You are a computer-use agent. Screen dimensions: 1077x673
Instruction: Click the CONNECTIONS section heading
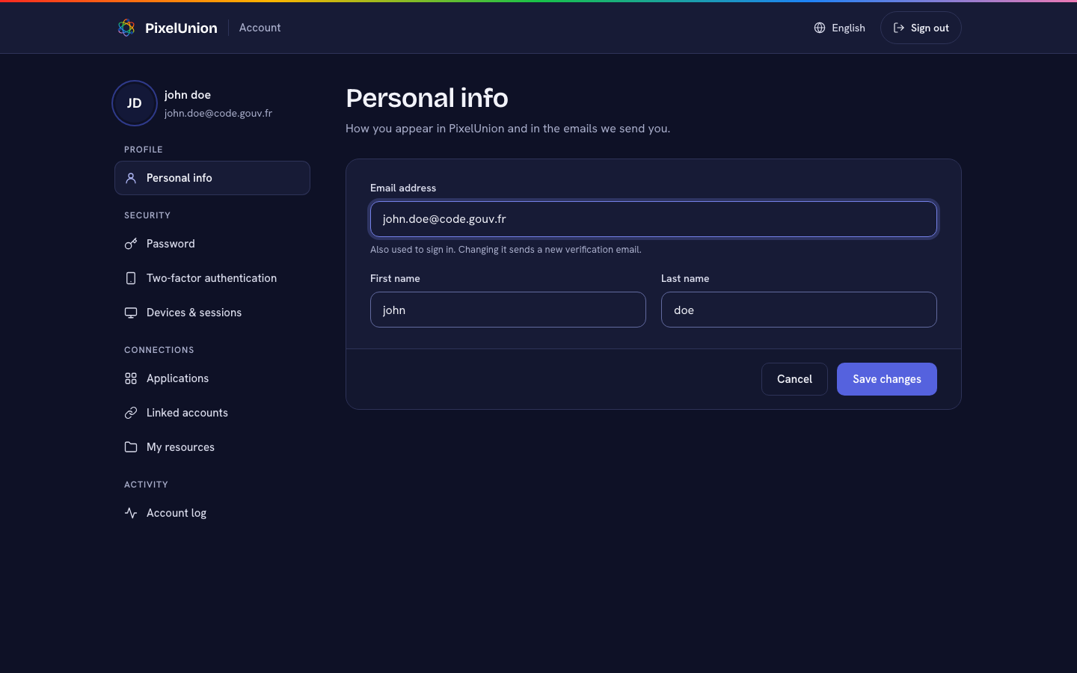tap(159, 350)
